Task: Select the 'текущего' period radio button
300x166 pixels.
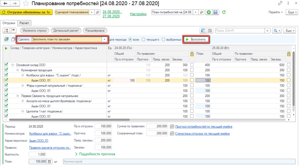Action: pyautogui.click(x=143, y=39)
